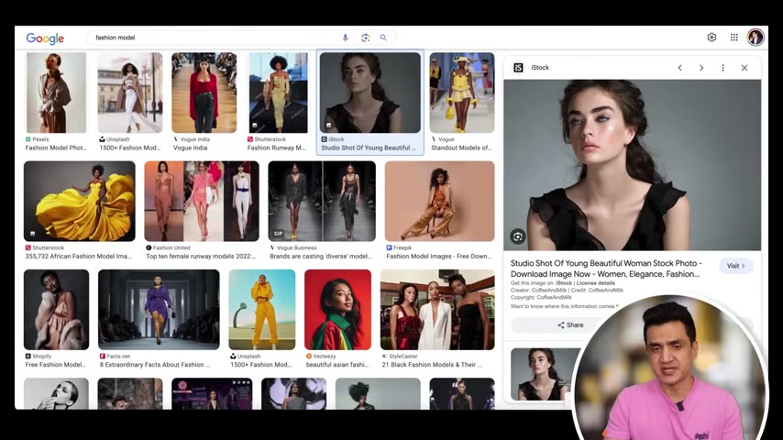Click the Facts.net source label
The width and height of the screenshot is (783, 440).
(118, 356)
